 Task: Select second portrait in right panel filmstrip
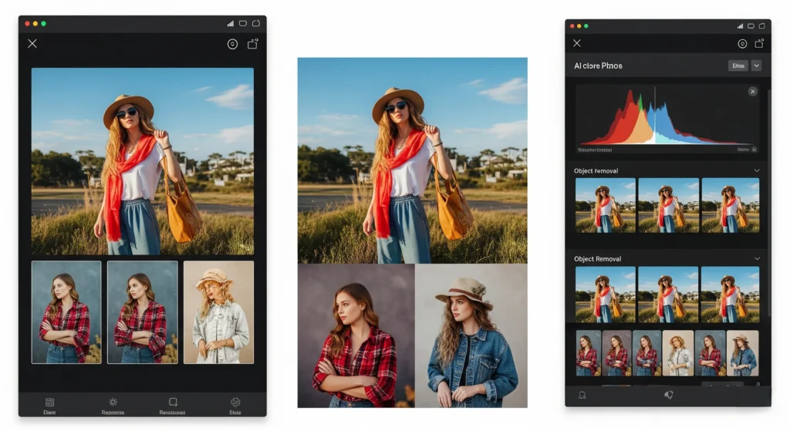click(616, 353)
